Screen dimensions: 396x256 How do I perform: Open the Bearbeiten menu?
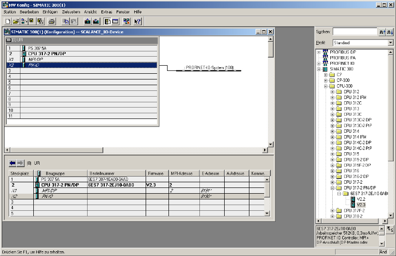click(x=29, y=12)
